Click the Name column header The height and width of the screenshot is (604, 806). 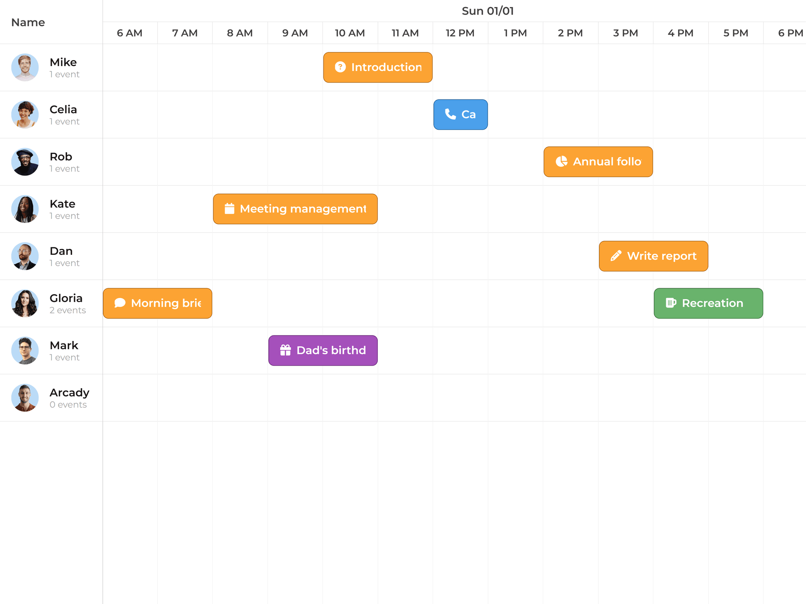click(28, 22)
